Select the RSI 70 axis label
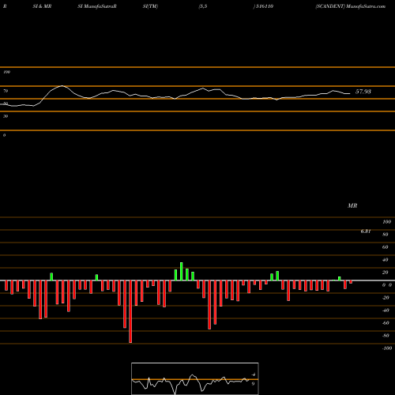 click(6, 91)
